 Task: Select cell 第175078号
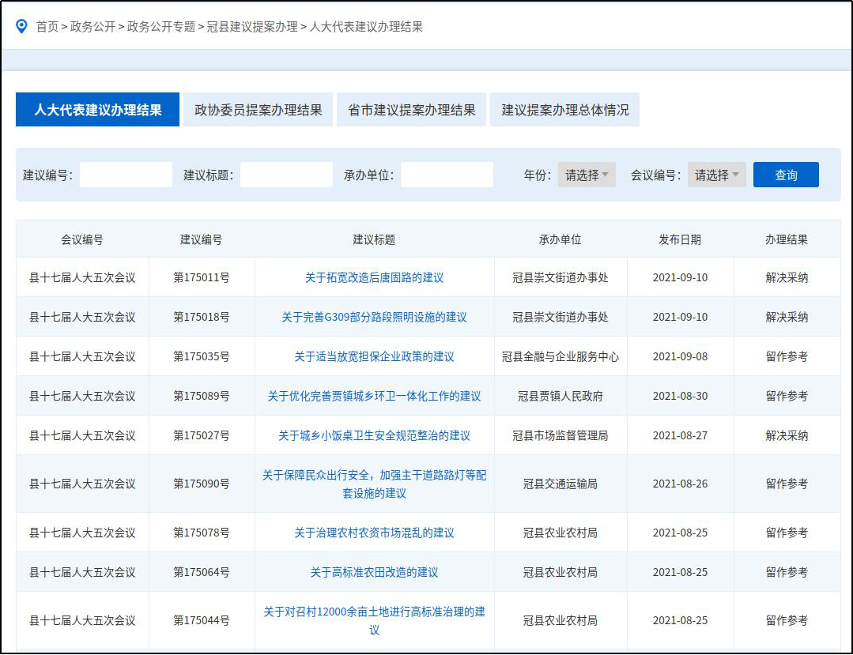202,533
